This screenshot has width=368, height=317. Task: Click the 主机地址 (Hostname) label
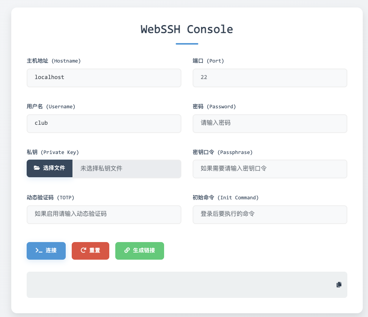click(x=54, y=61)
